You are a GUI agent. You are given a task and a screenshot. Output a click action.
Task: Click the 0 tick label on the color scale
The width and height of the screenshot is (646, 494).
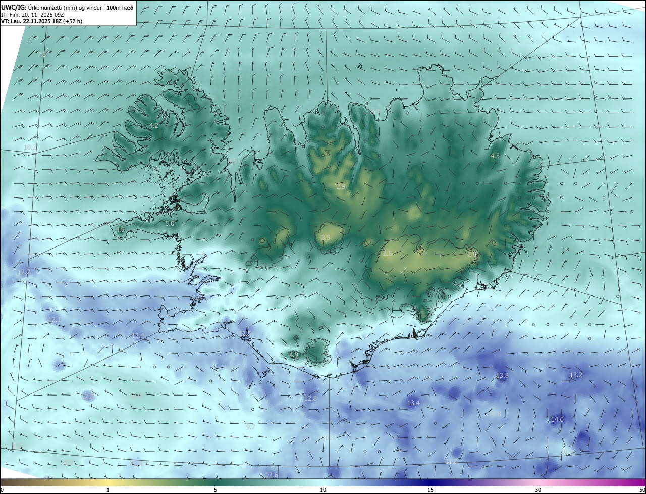coord(2,490)
